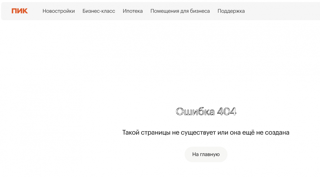Open the Поддержка navigation link
The width and height of the screenshot is (320, 177).
pos(231,11)
